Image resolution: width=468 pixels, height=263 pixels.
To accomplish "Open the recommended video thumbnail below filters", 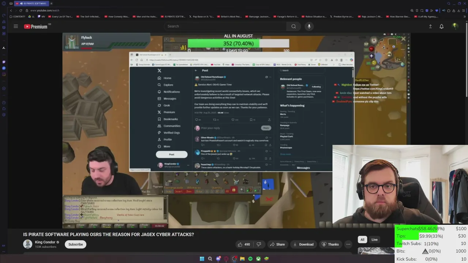I will tap(376, 251).
